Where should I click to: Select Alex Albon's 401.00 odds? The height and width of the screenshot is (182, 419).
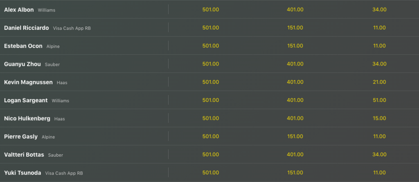coord(295,9)
